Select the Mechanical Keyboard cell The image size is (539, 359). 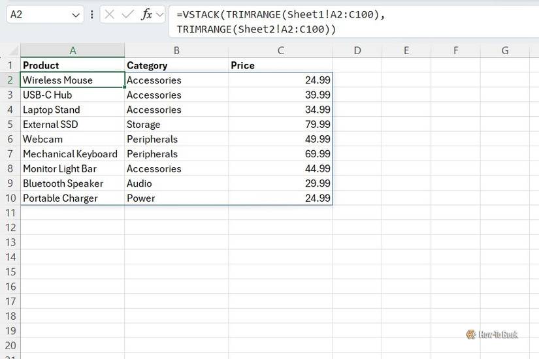click(73, 154)
